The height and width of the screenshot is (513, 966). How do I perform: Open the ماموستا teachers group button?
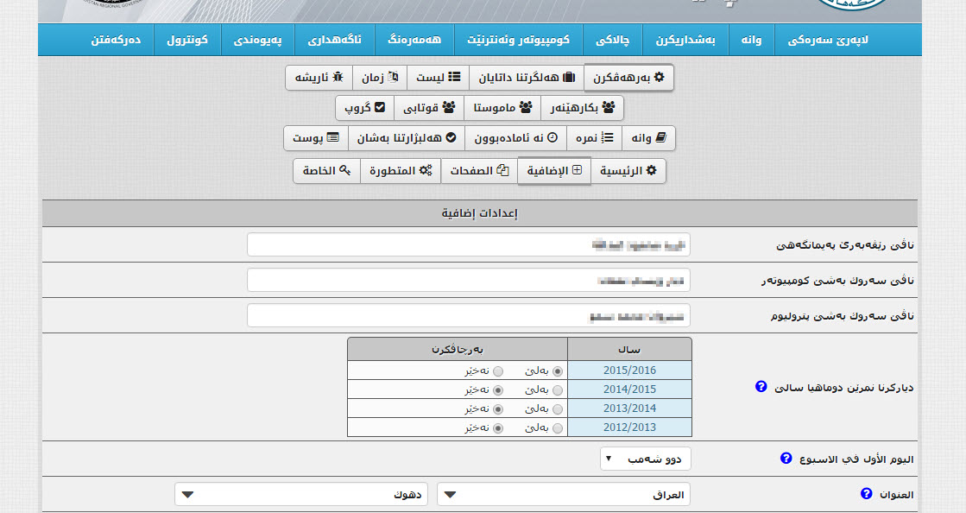(502, 108)
